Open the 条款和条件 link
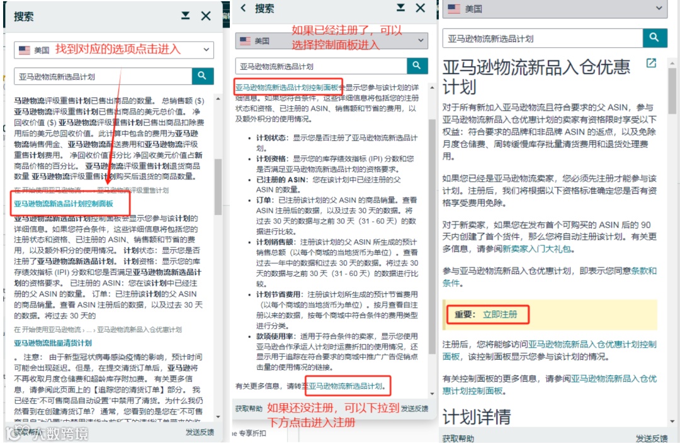Viewport: 680px width, 446px height. pyautogui.click(x=550, y=277)
